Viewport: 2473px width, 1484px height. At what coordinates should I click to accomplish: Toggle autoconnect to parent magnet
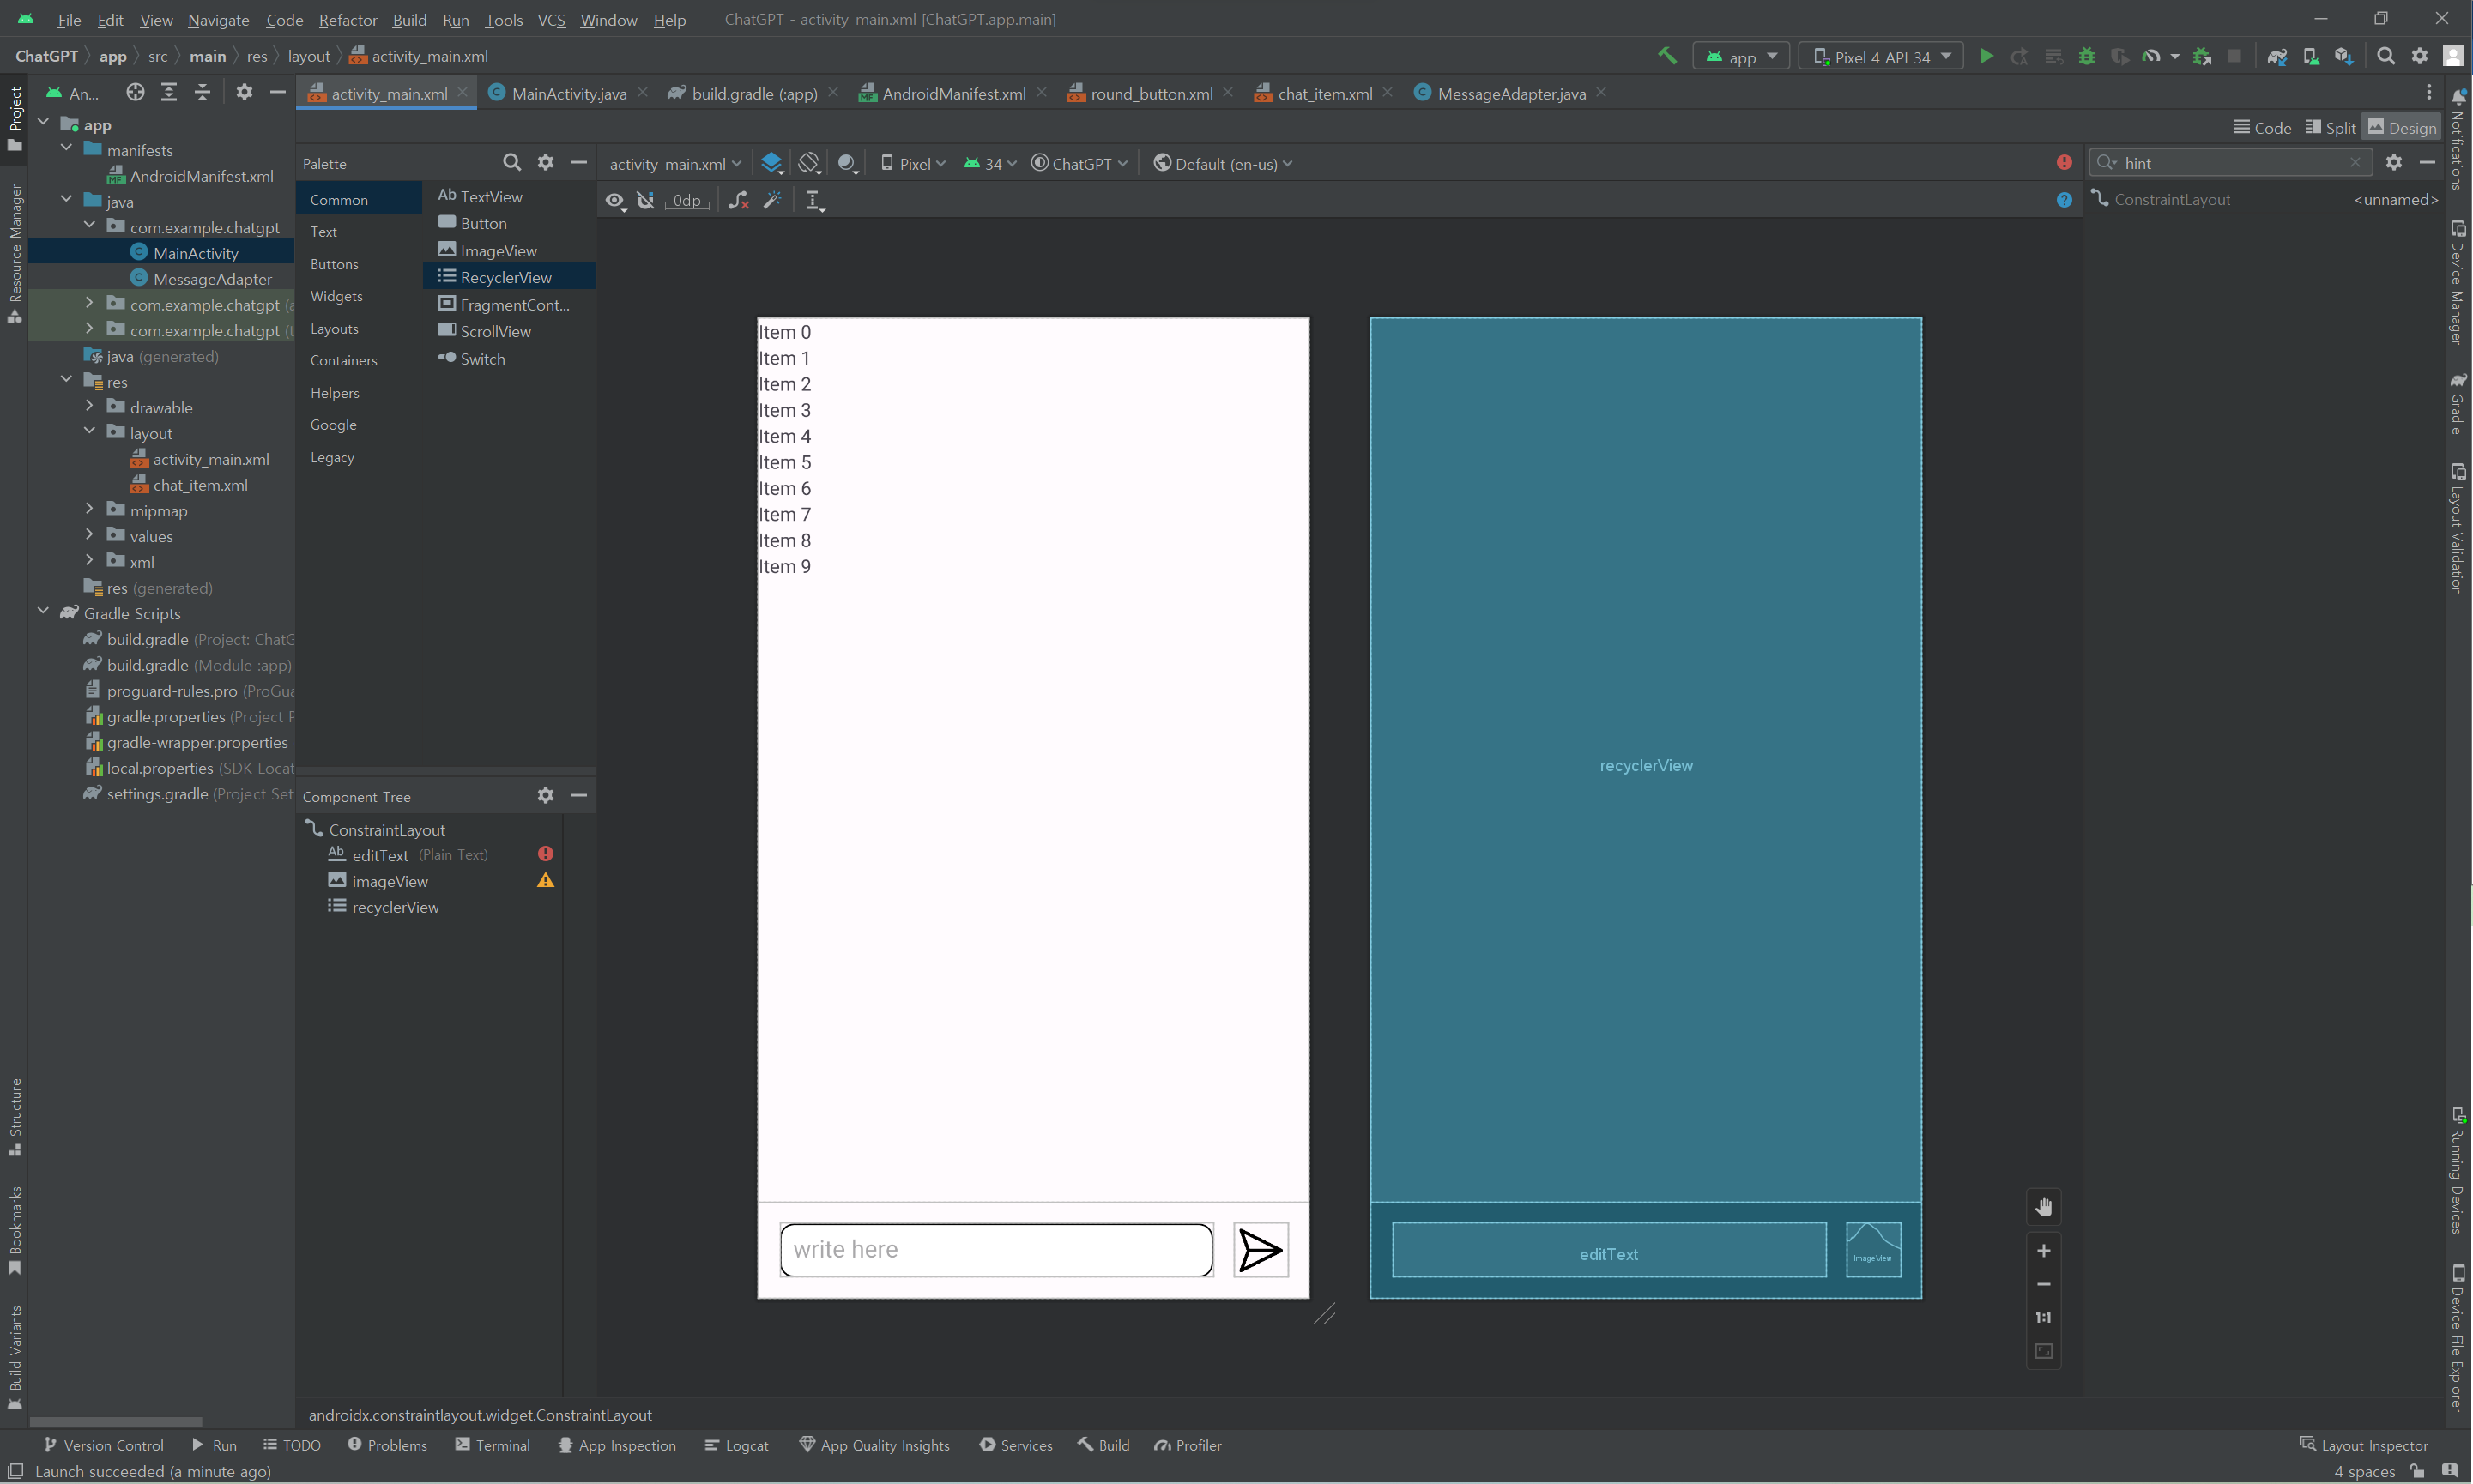pos(646,201)
